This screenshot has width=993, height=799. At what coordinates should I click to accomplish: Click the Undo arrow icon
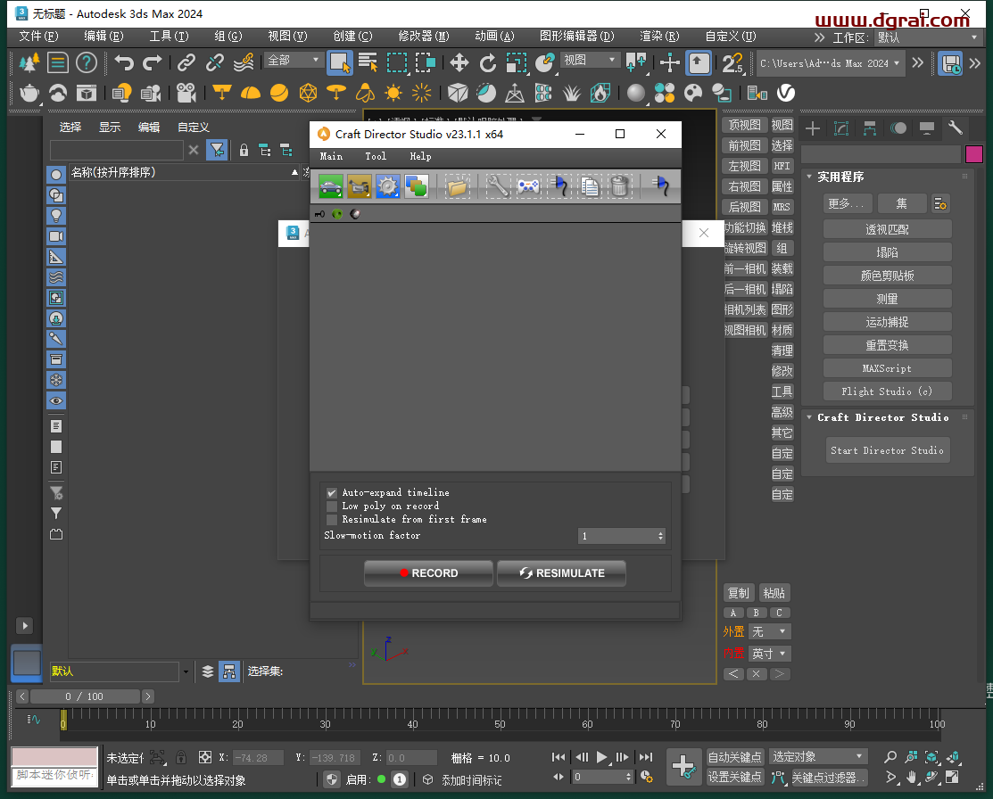124,62
